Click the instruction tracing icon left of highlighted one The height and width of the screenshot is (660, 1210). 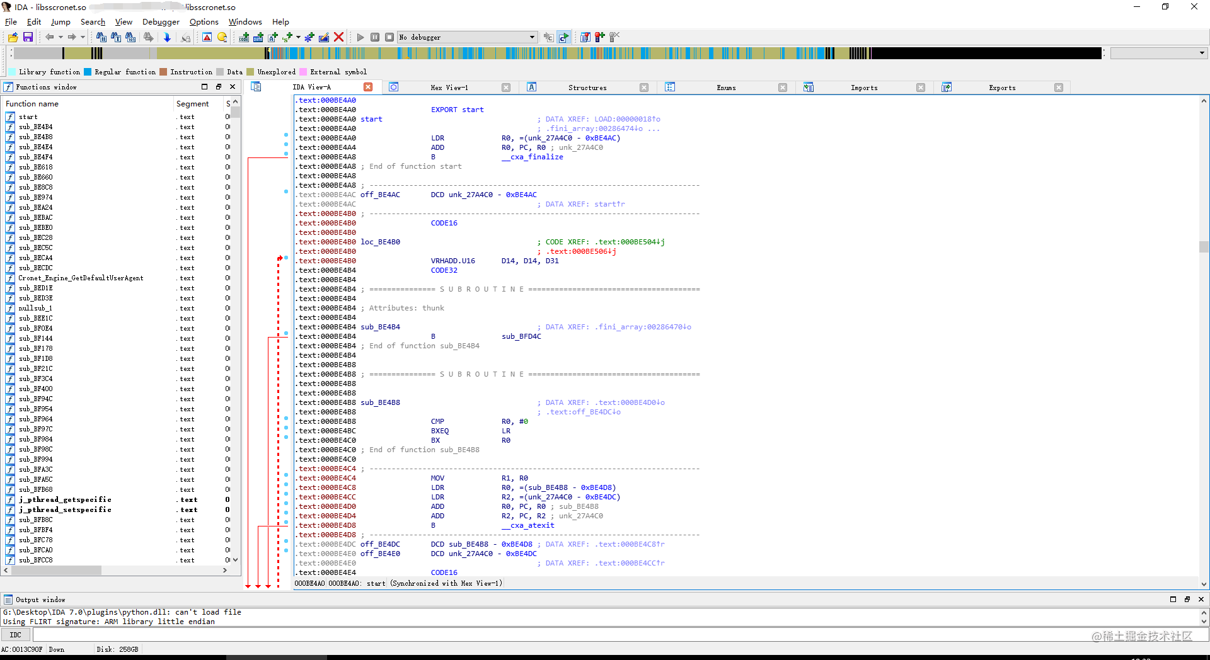click(x=549, y=37)
